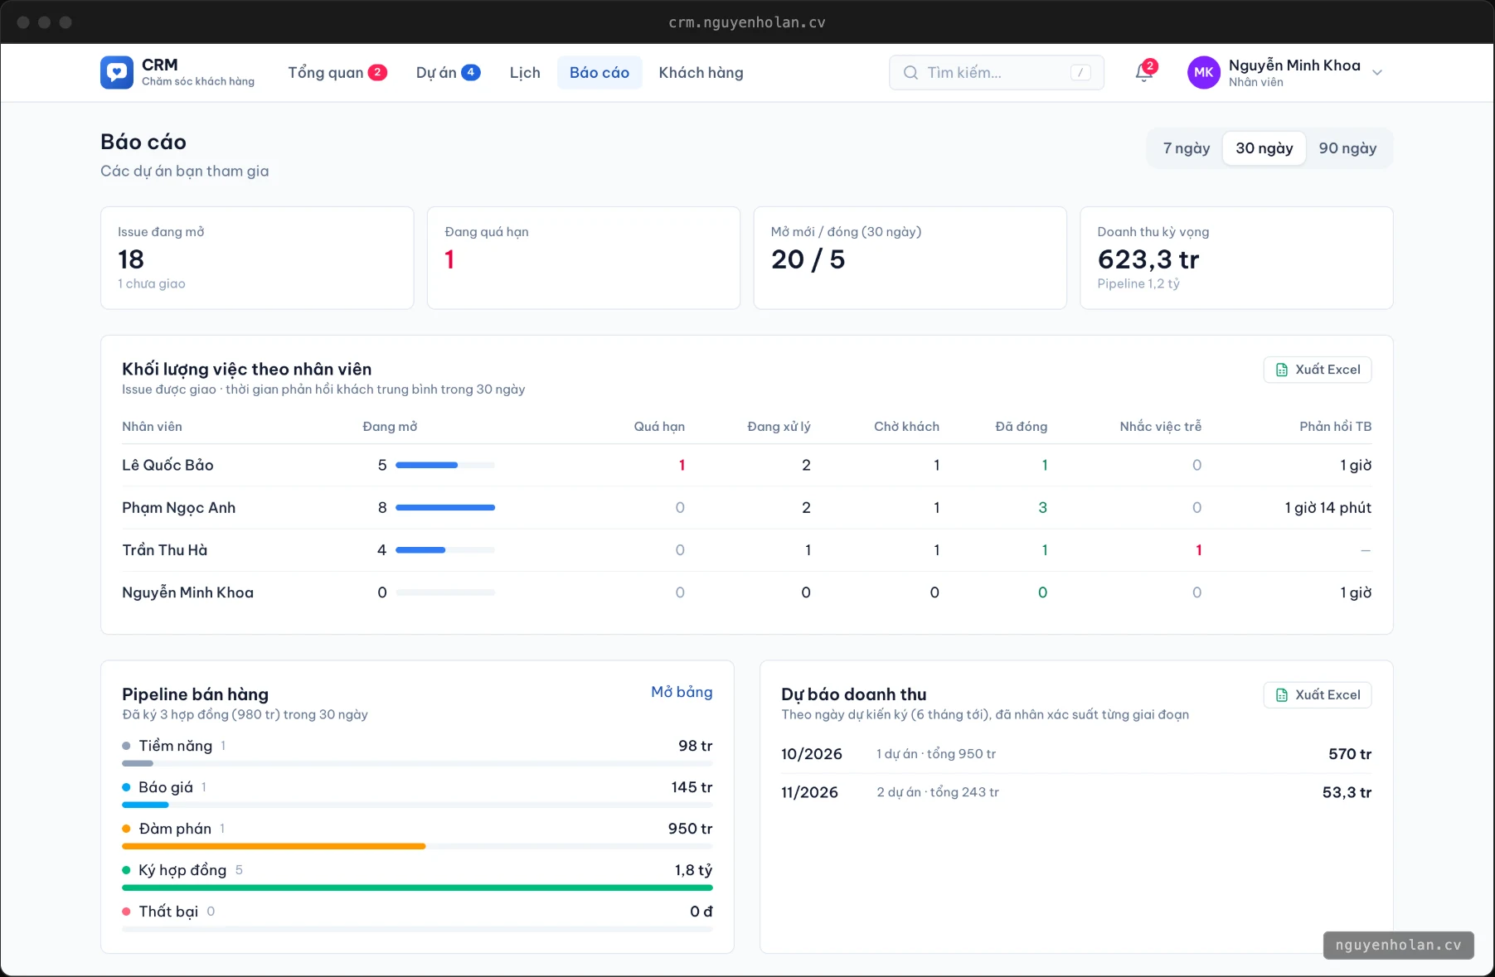Click the Thất bại pipeline stage
The height and width of the screenshot is (977, 1495).
point(417,917)
